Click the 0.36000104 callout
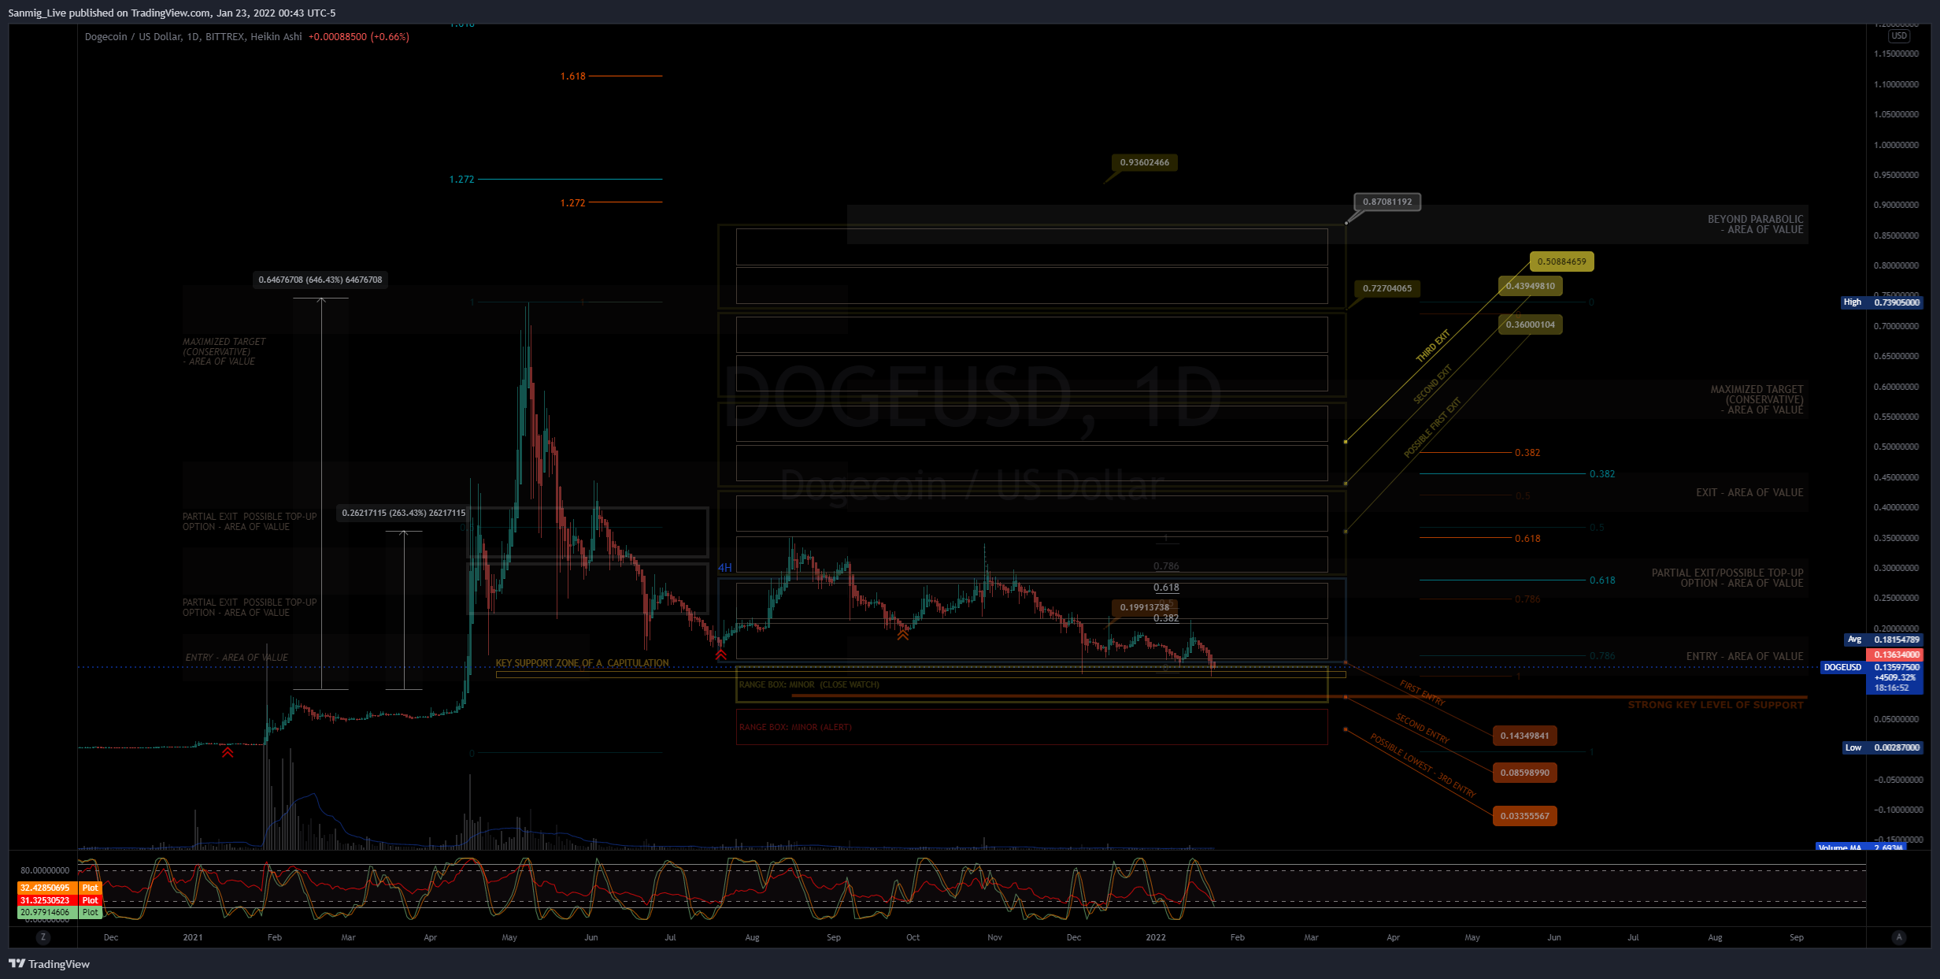The image size is (1940, 979). pyautogui.click(x=1531, y=324)
